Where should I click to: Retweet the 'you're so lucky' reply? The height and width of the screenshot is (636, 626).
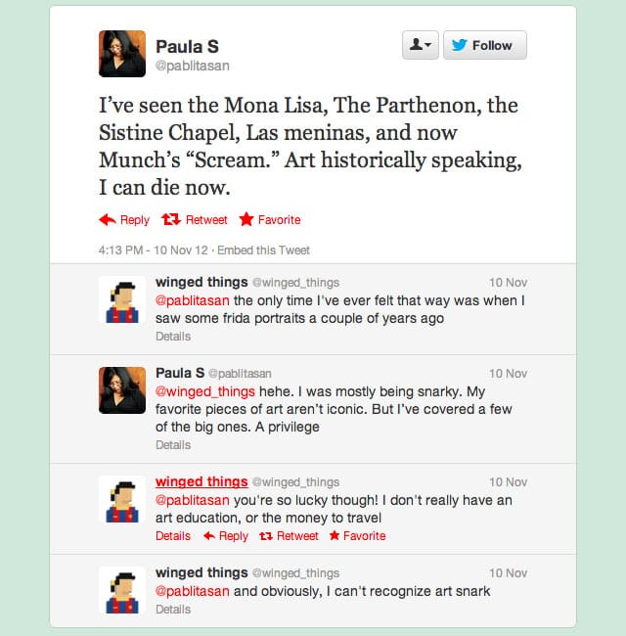[266, 536]
